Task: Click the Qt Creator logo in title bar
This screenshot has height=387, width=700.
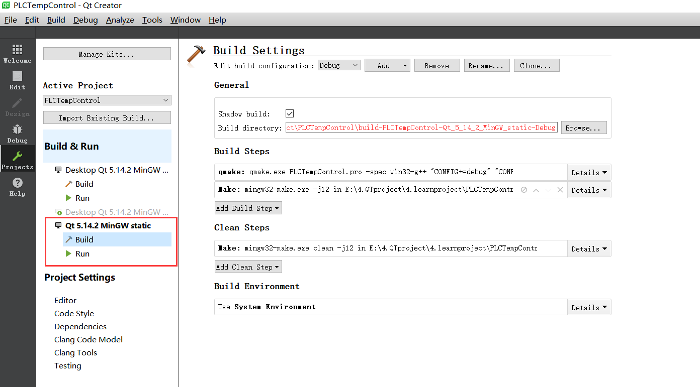Action: click(6, 6)
